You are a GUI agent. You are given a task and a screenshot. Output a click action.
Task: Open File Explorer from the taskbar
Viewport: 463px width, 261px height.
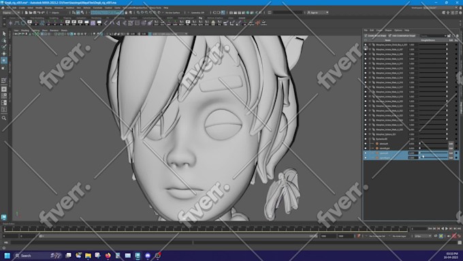click(x=88, y=256)
